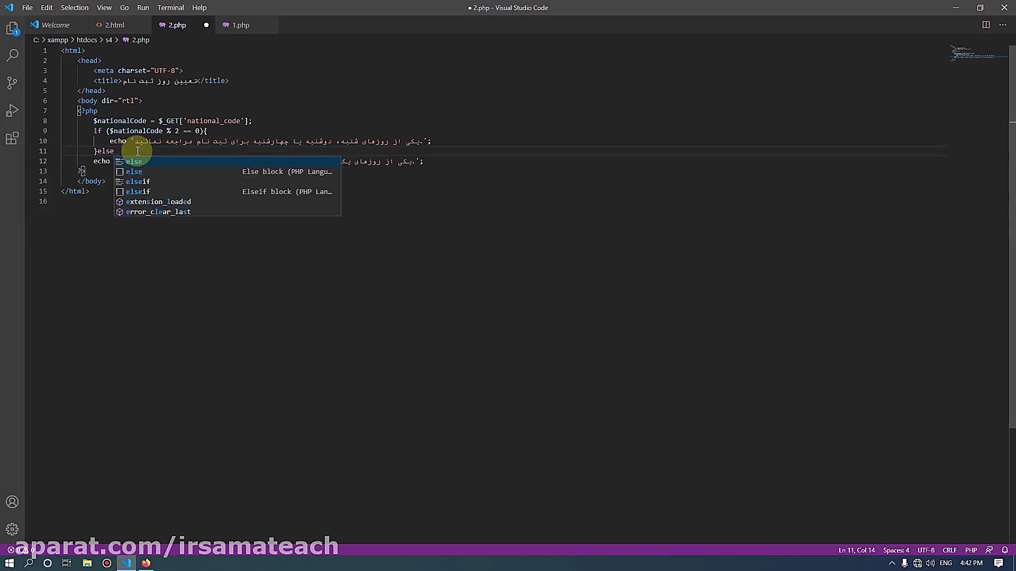Open Manage gear settings
Image resolution: width=1016 pixels, height=571 pixels.
12,529
